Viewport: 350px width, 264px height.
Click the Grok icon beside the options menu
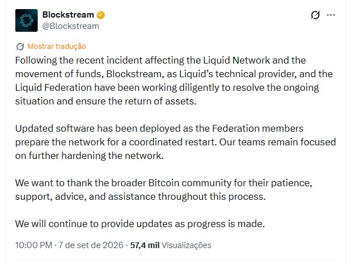point(315,15)
